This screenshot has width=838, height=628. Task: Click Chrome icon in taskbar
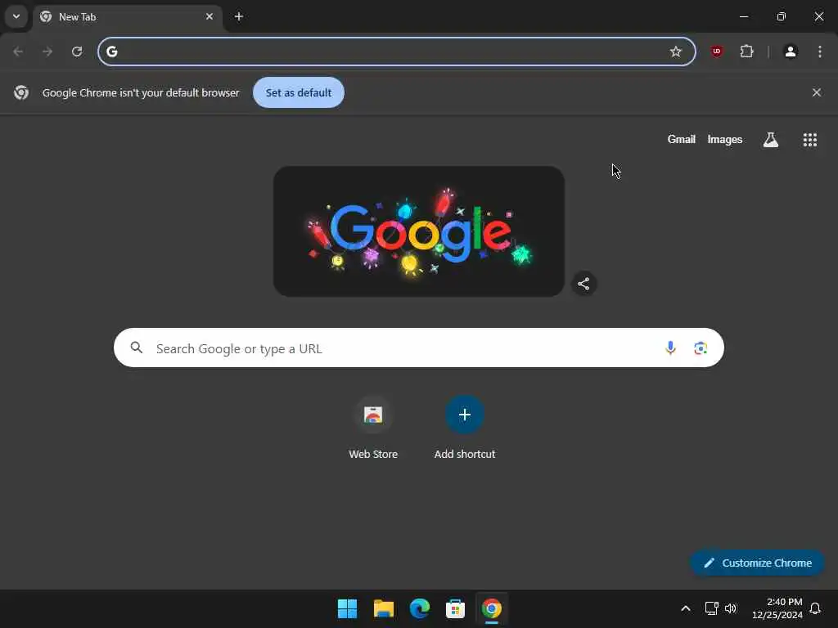492,608
